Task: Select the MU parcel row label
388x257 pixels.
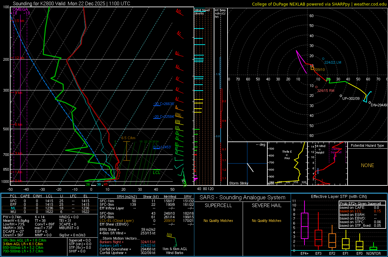Action: click(13, 212)
